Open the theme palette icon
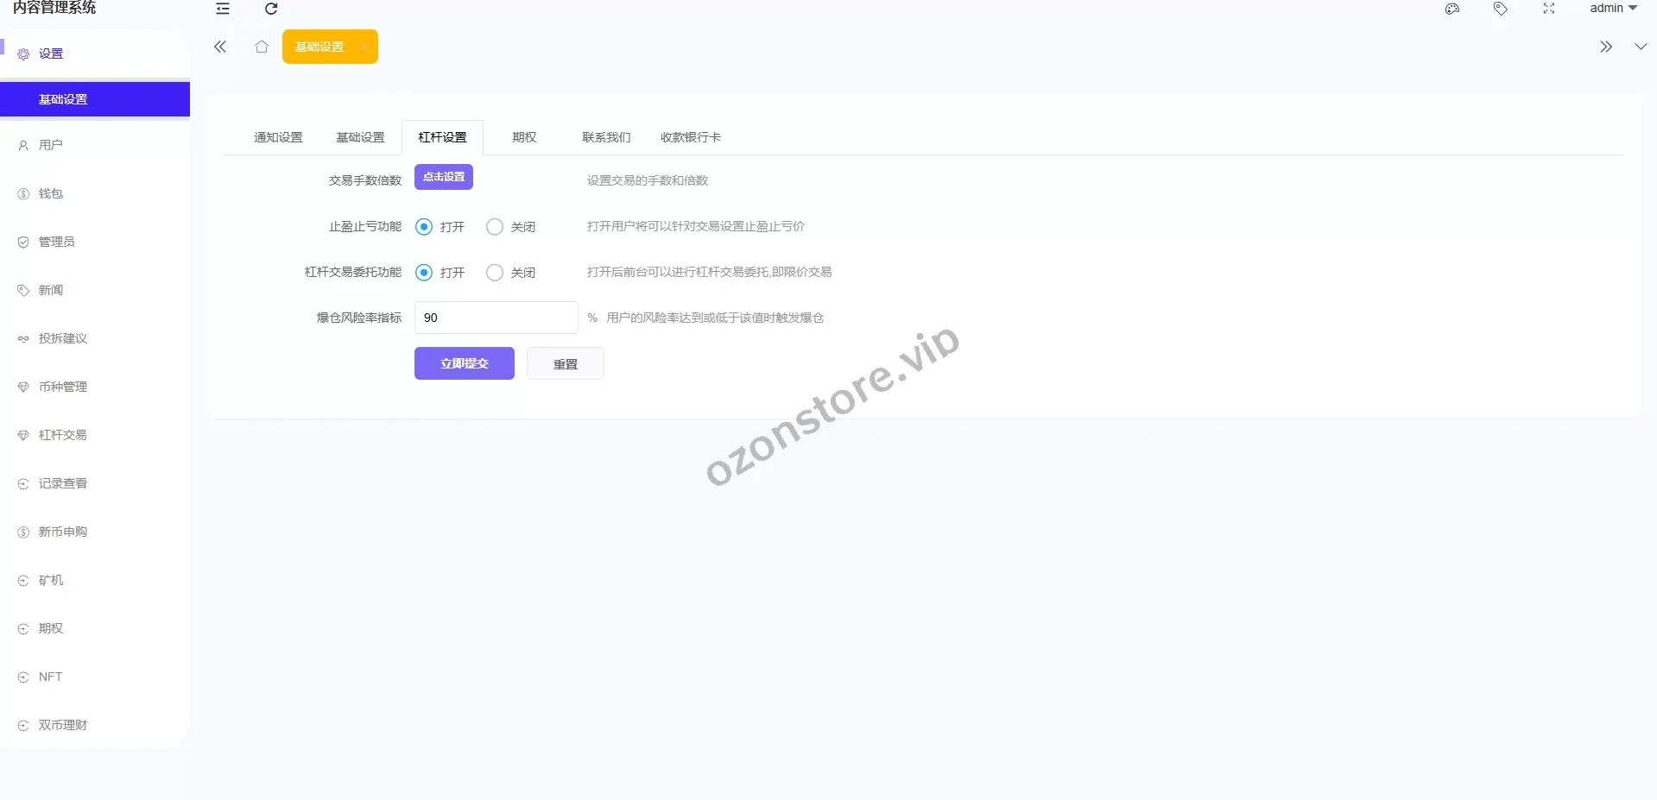This screenshot has width=1657, height=800. coord(1452,9)
